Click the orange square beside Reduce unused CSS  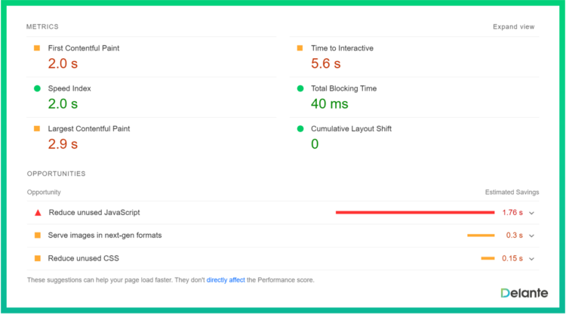[36, 258]
